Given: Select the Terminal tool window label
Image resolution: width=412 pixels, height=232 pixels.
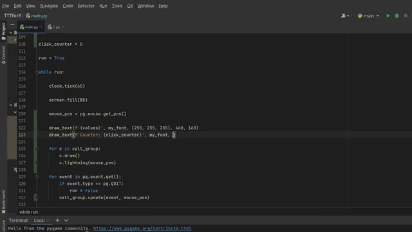Looking at the screenshot, I should tap(19, 220).
